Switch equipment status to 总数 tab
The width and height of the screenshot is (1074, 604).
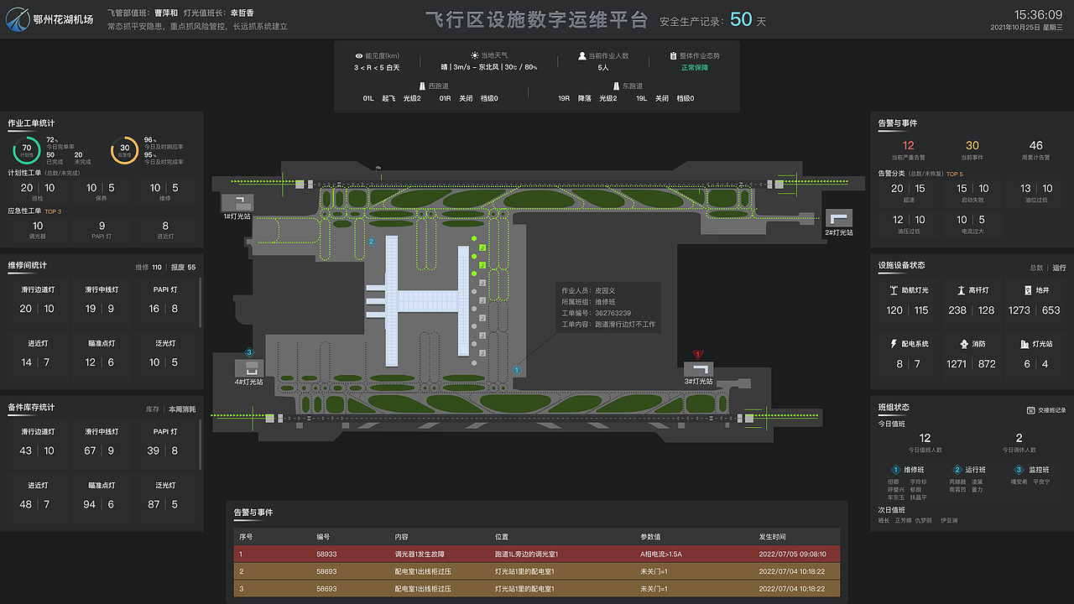(1036, 268)
